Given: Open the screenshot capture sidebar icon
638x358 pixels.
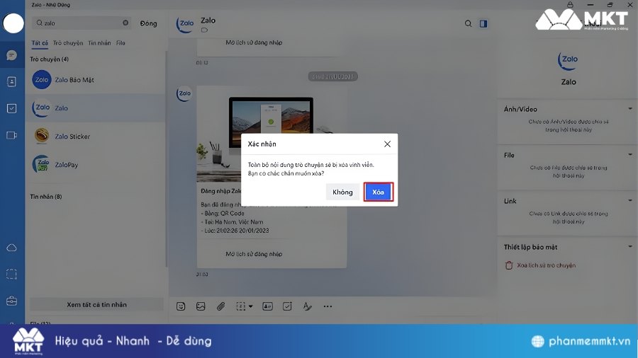Looking at the screenshot, I should (12, 275).
